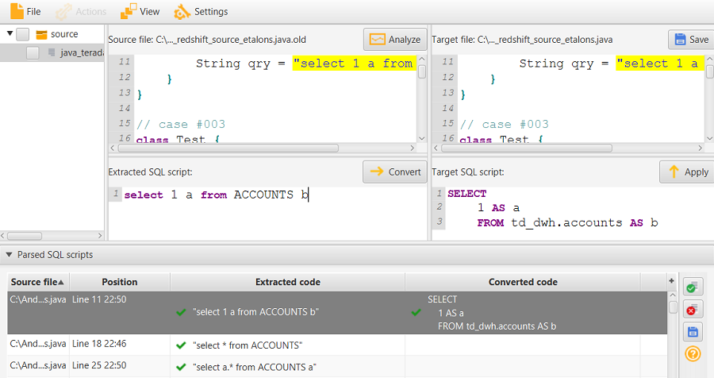The width and height of the screenshot is (714, 378).
Task: Tick the checkbox next to java_terada file
Action: click(33, 52)
